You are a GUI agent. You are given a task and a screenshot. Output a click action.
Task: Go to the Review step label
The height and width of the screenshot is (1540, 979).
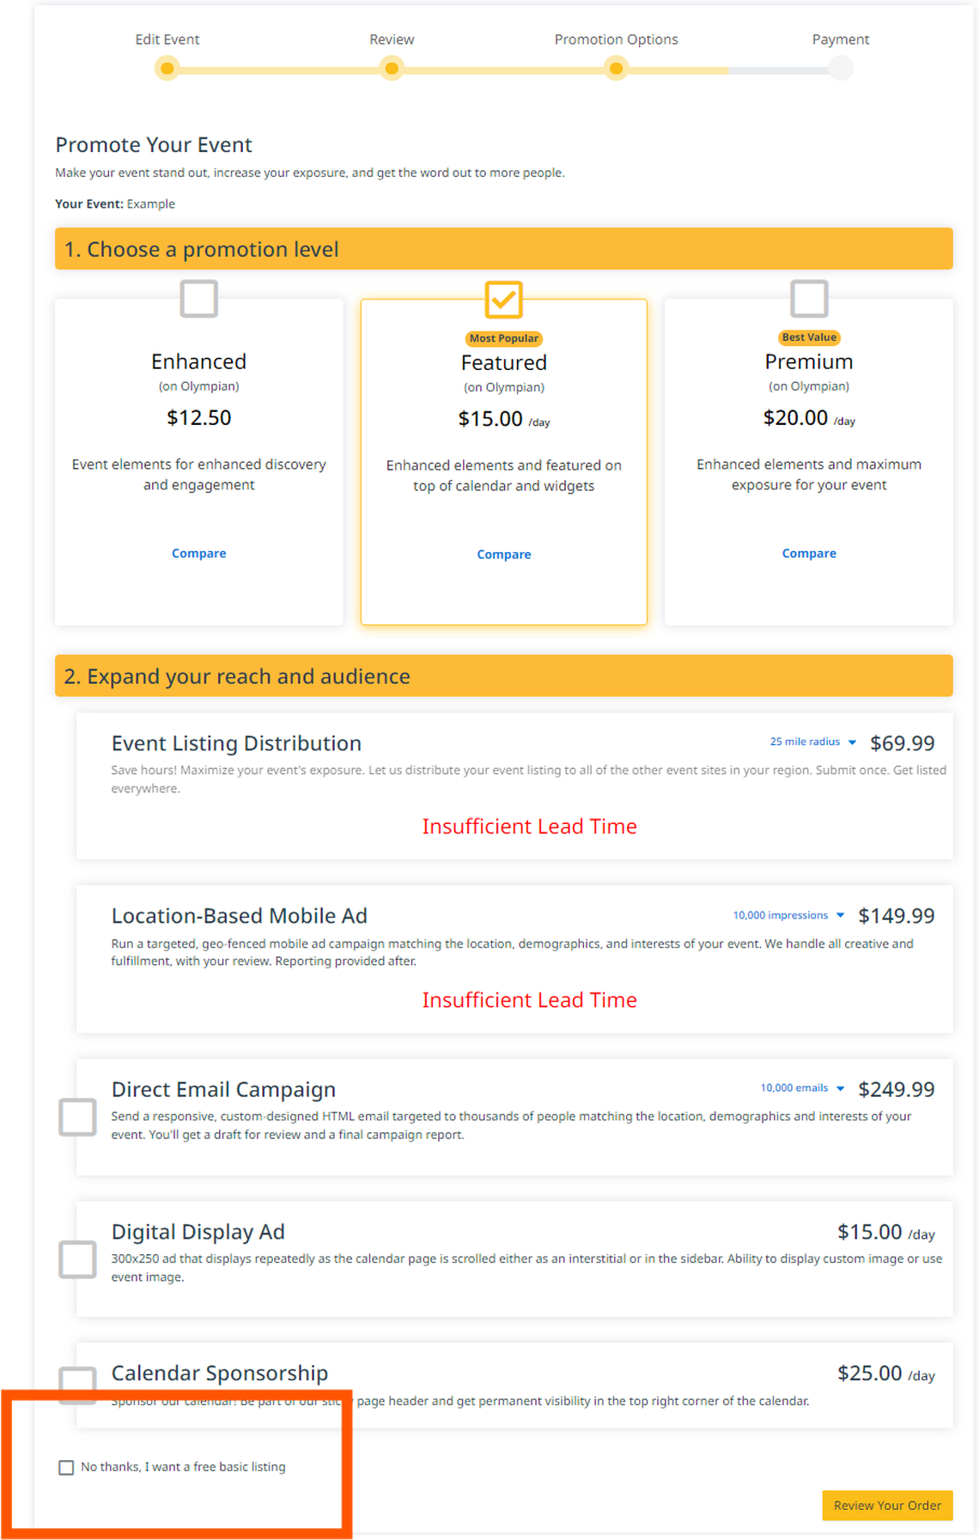click(x=392, y=39)
